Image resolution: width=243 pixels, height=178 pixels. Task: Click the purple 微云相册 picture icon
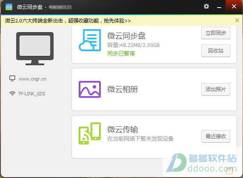point(90,89)
